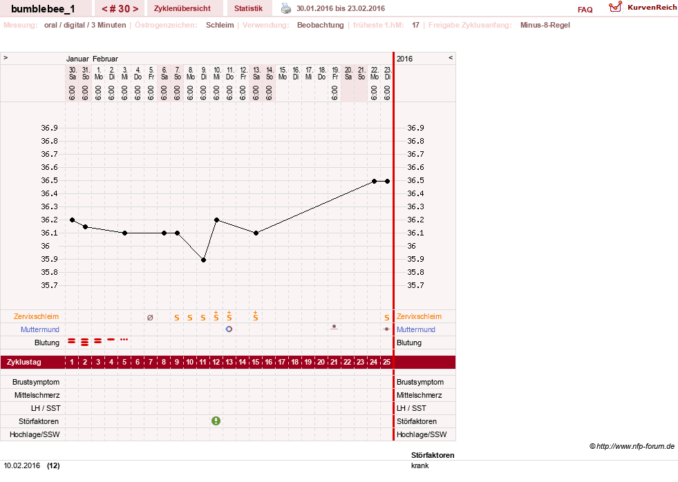Click the left Brustsymptom row label
The height and width of the screenshot is (482, 678).
pyautogui.click(x=36, y=383)
